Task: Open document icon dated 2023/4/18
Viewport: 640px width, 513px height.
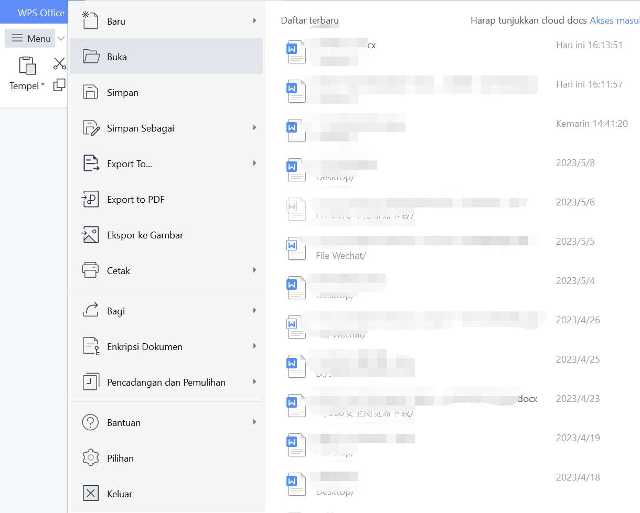Action: [296, 484]
